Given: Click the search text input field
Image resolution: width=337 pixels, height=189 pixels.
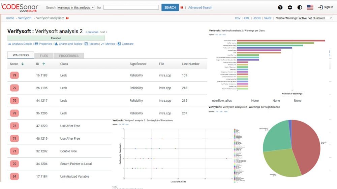Looking at the screenshot, I should 131,7.
